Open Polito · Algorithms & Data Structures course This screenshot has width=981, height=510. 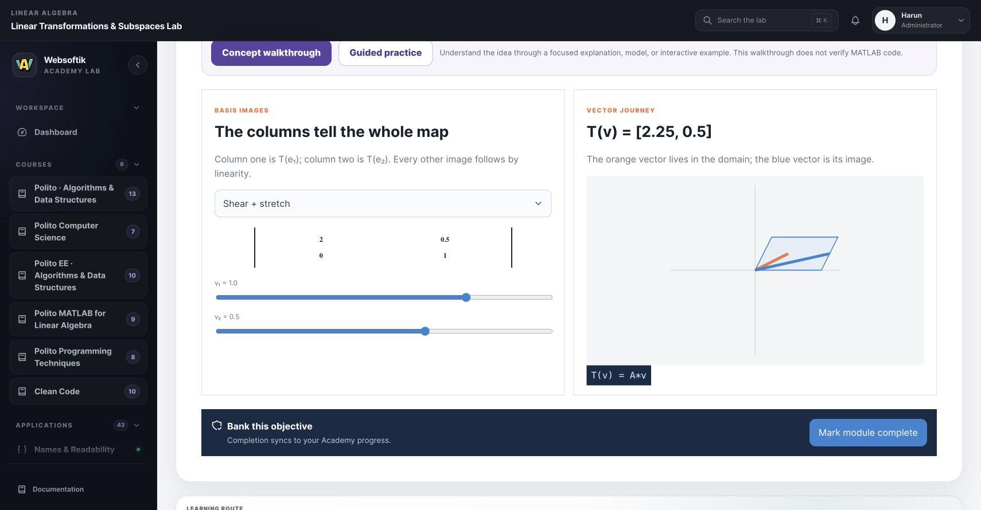tap(78, 194)
